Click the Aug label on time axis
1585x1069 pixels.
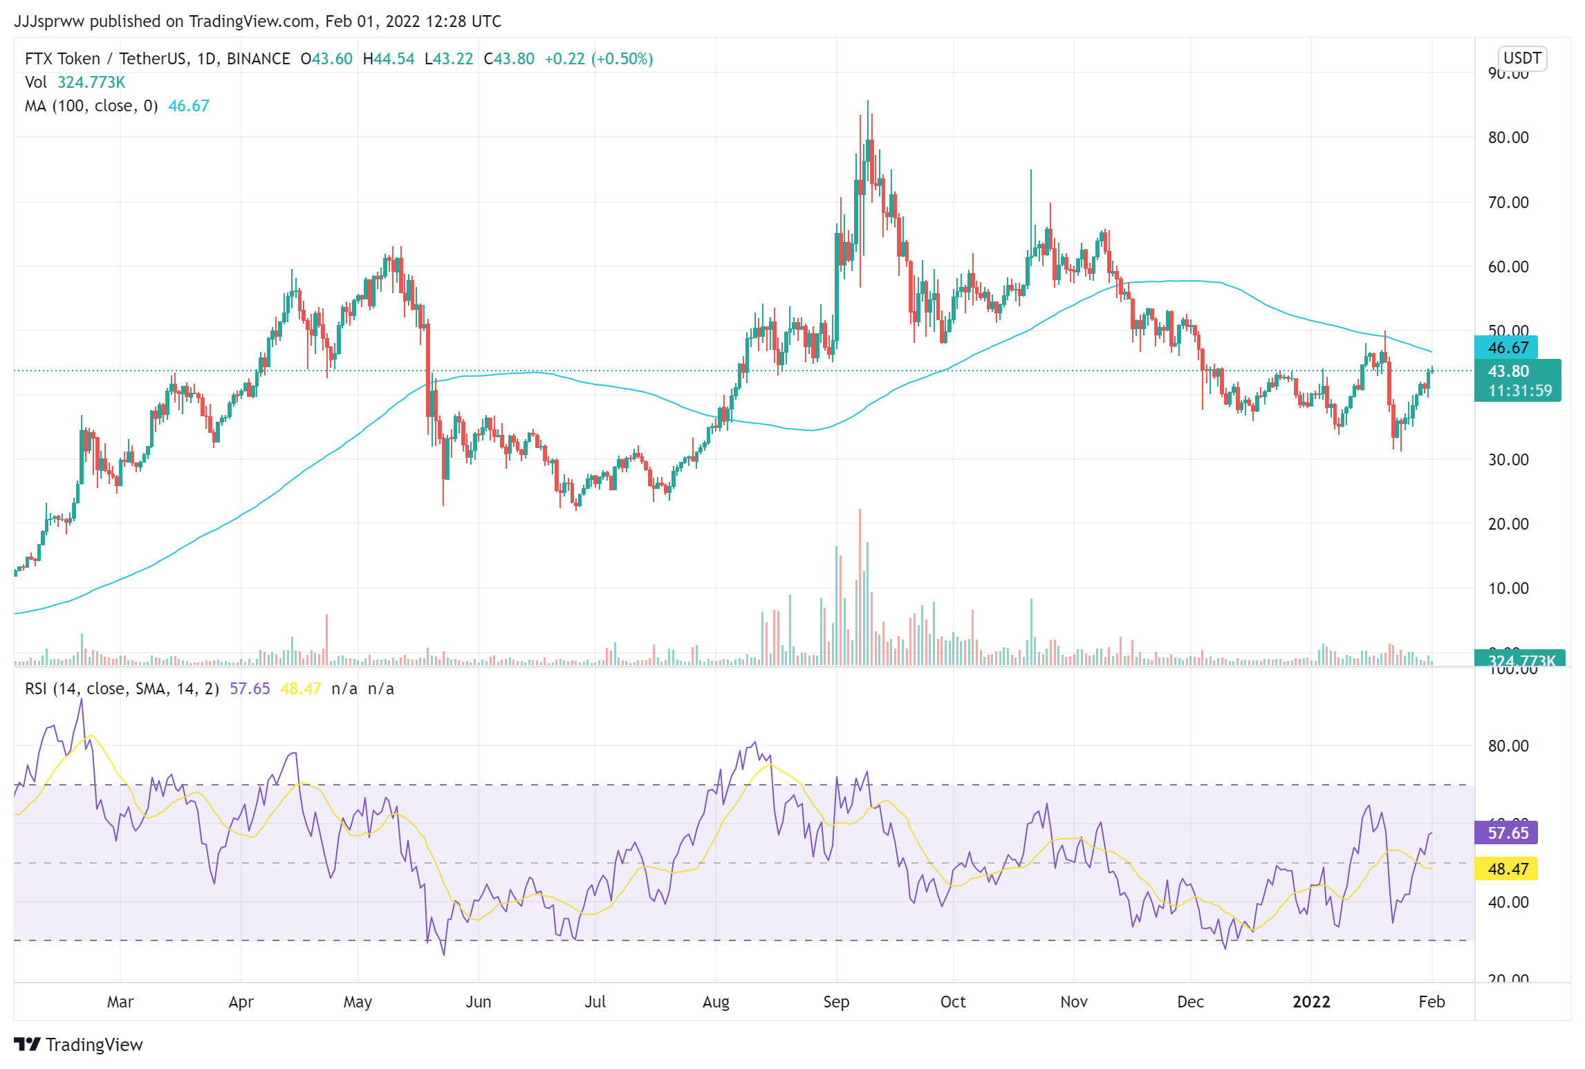716,1002
